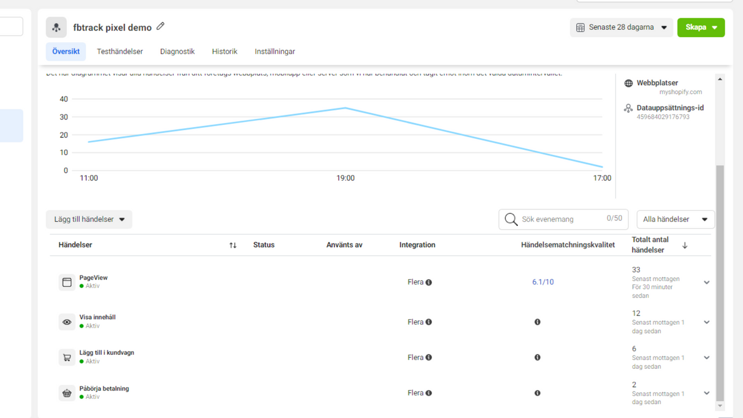Click the Visa innehåll event name
Image resolution: width=743 pixels, height=418 pixels.
pos(98,317)
